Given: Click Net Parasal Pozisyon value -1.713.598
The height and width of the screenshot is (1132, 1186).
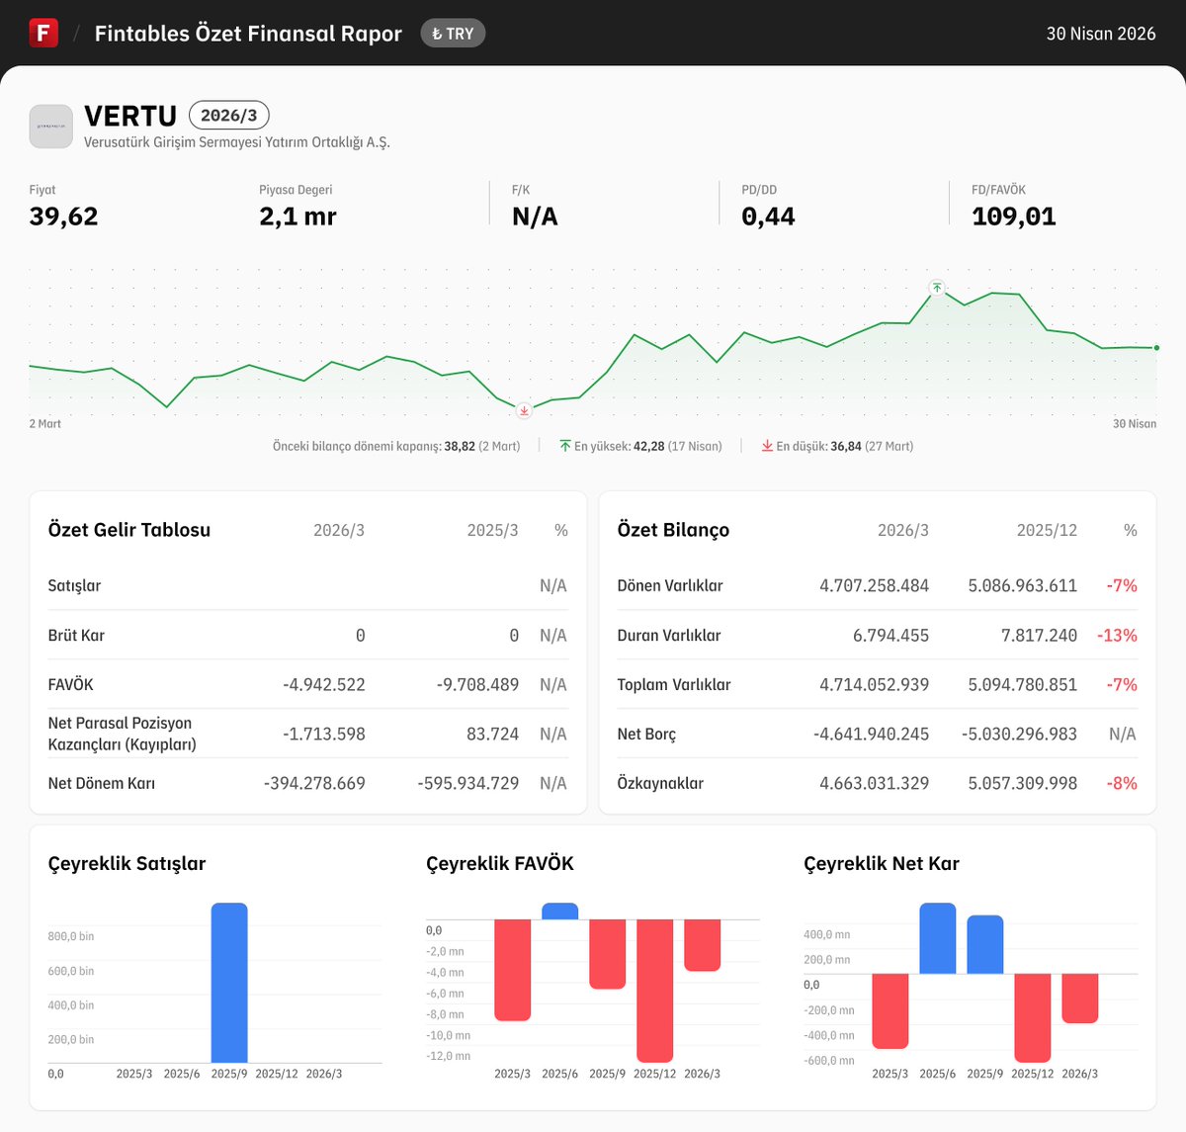Looking at the screenshot, I should (x=324, y=734).
